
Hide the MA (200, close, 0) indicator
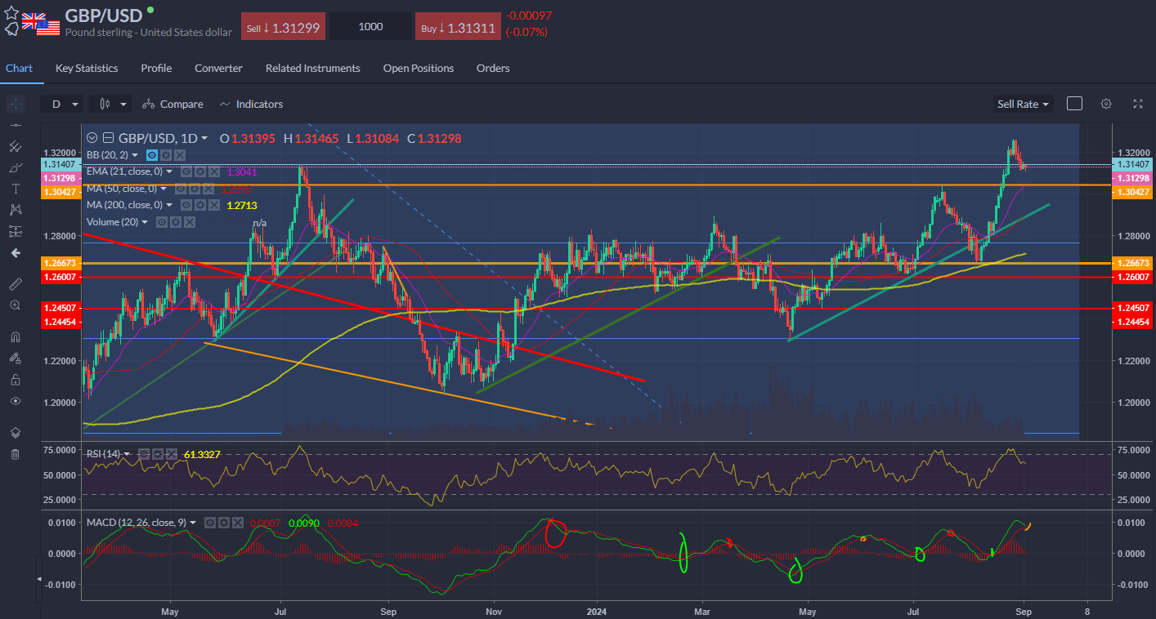(186, 205)
